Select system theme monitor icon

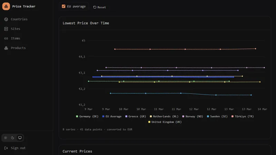click(x=20, y=137)
